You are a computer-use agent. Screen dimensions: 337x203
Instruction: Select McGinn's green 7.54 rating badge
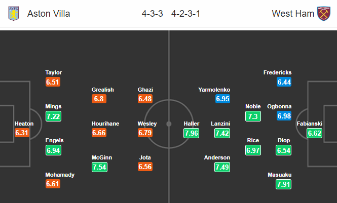coord(99,167)
